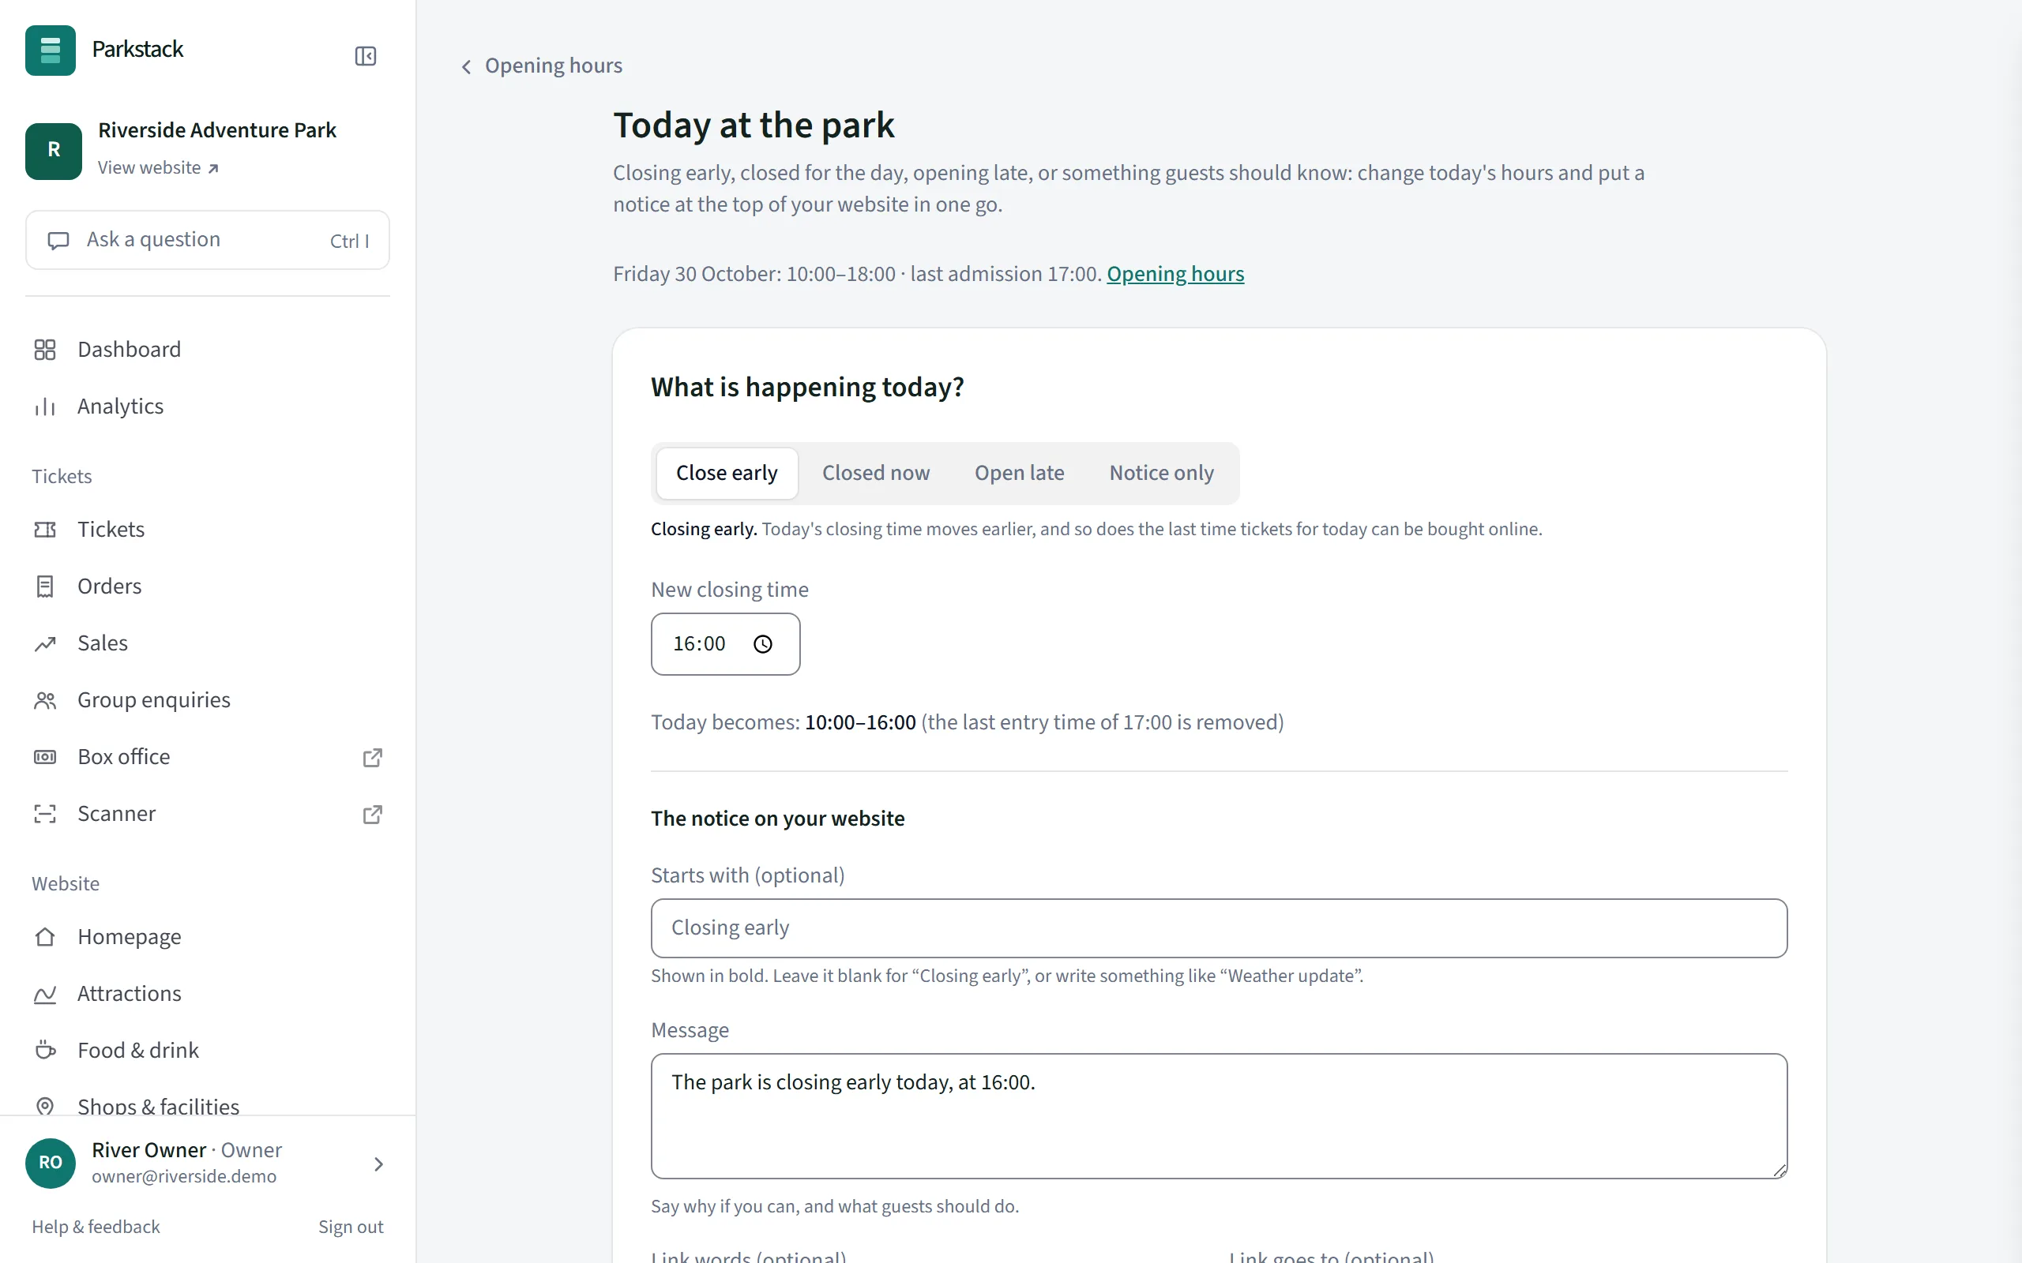This screenshot has width=2022, height=1263.
Task: Open the Box office menu item
Action: (207, 757)
